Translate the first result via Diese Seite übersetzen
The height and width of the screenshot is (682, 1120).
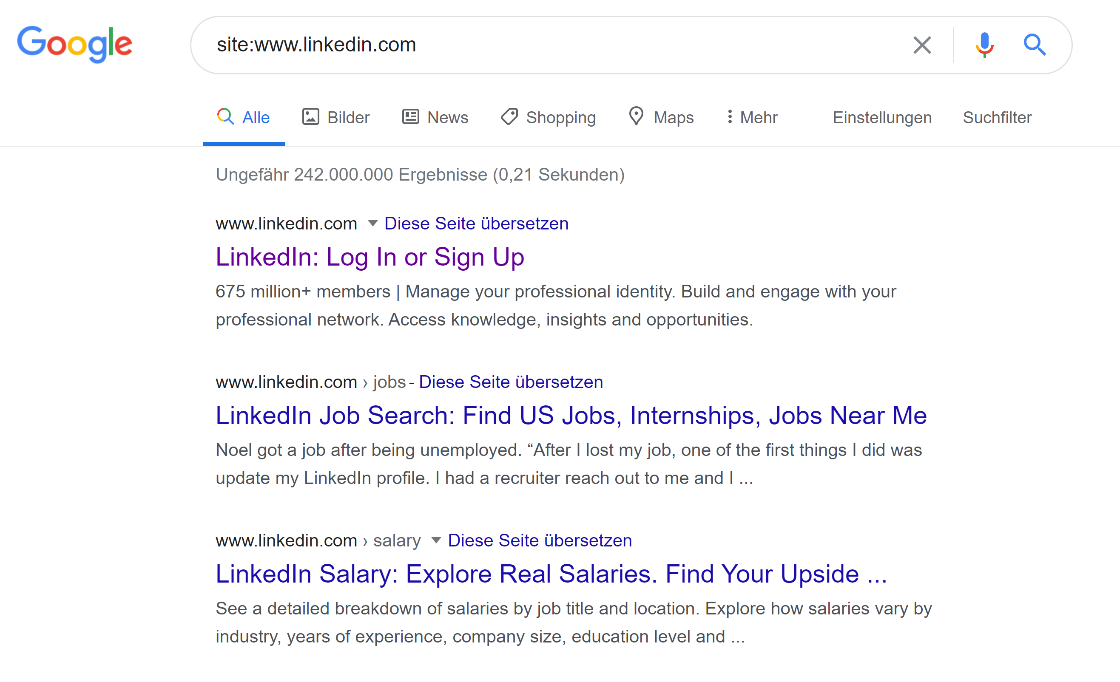[x=476, y=223]
